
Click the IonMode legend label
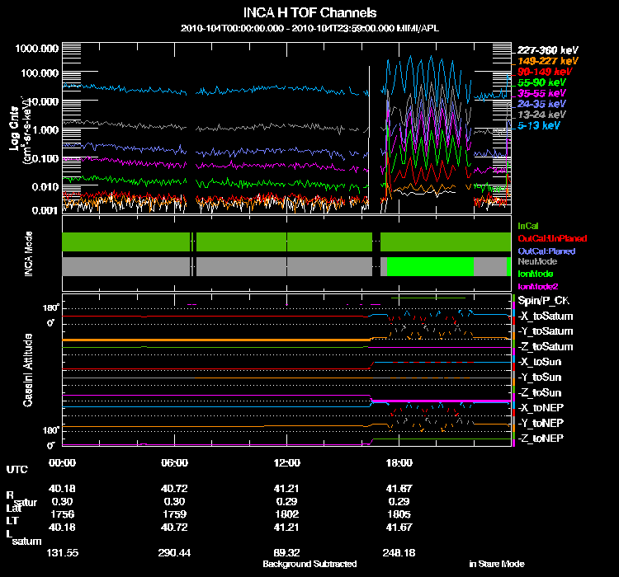[x=535, y=274]
